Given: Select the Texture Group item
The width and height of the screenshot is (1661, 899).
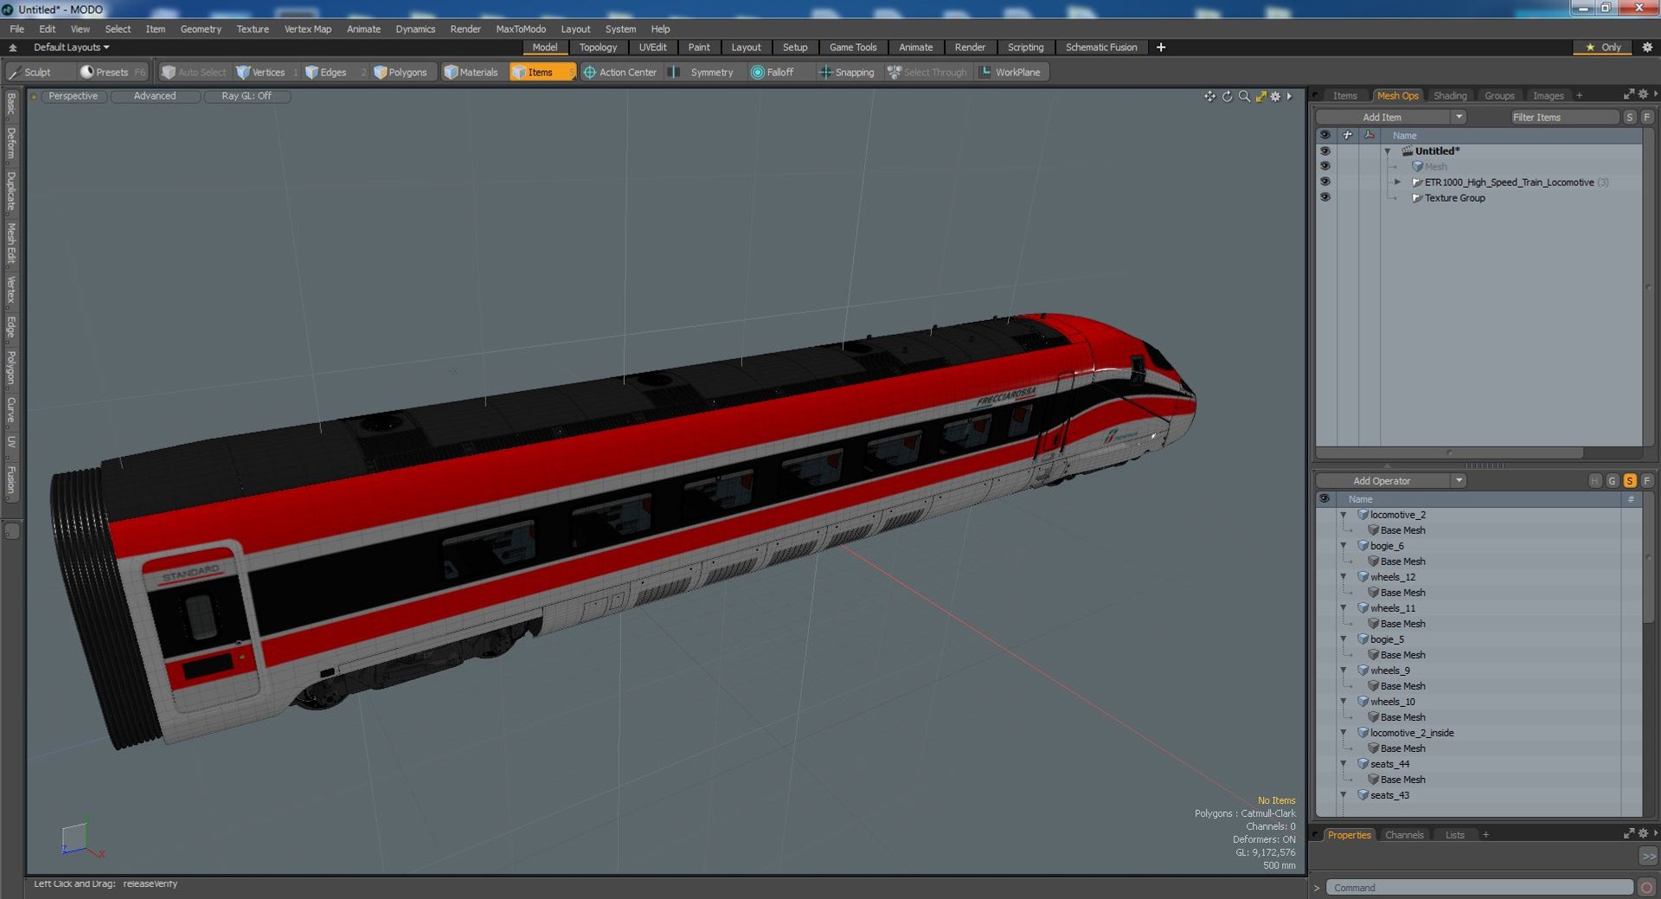Looking at the screenshot, I should 1454,198.
